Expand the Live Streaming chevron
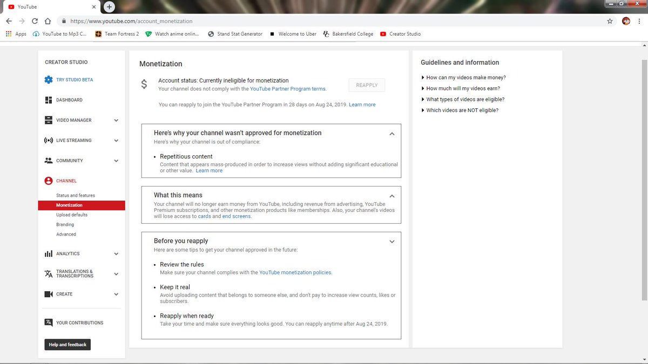 116,141
